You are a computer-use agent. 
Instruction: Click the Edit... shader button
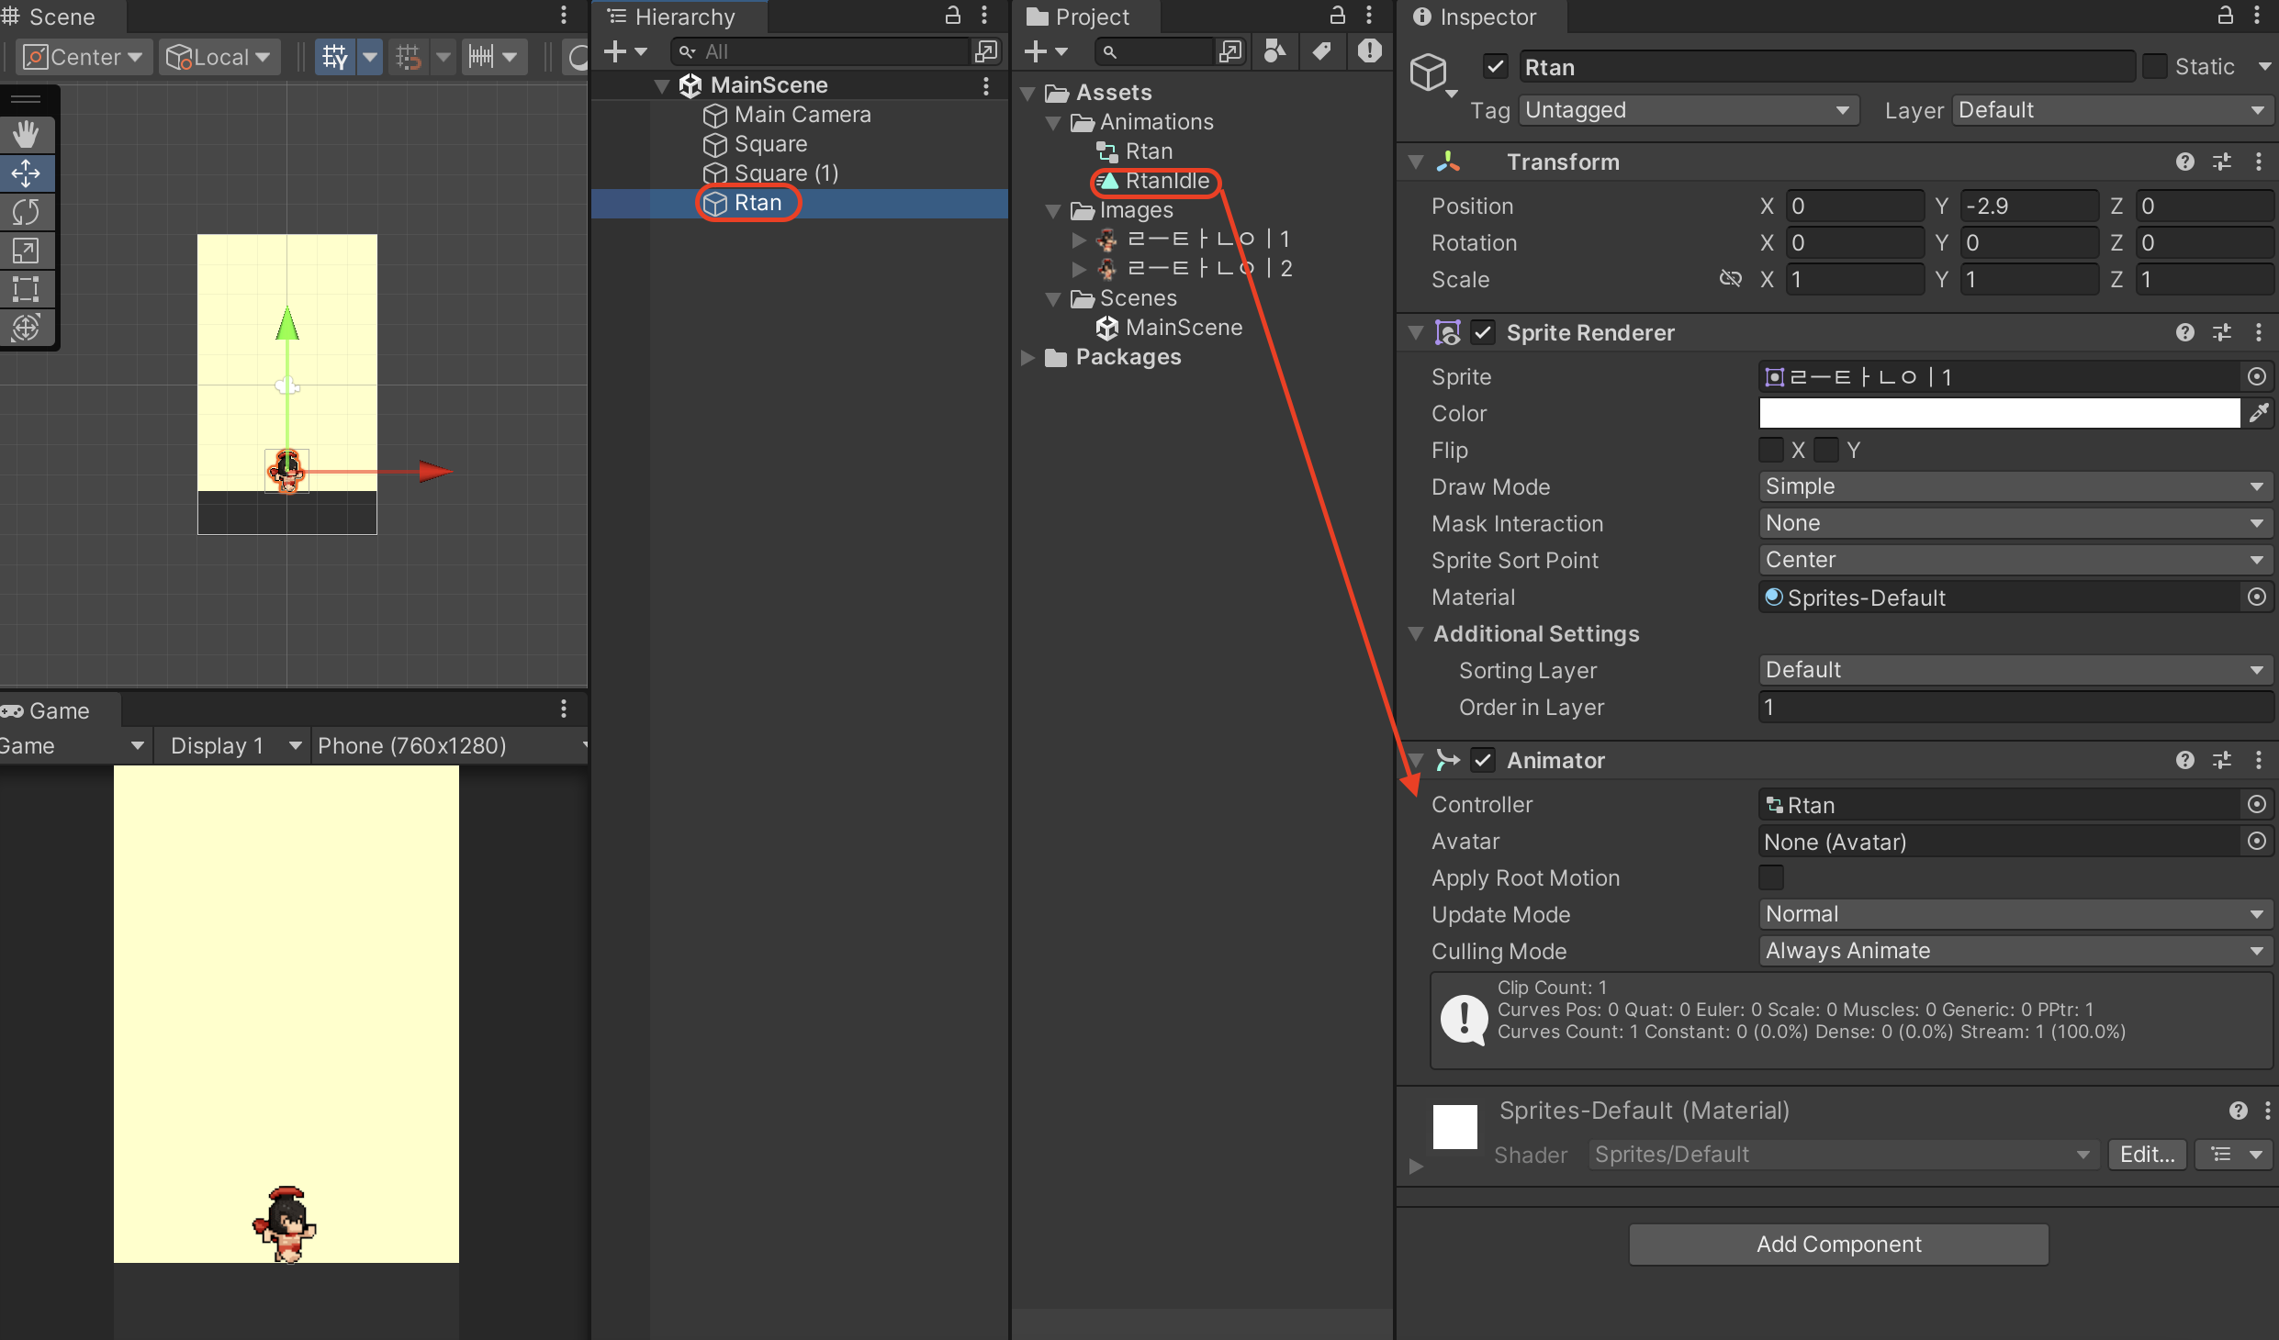pos(2147,1154)
